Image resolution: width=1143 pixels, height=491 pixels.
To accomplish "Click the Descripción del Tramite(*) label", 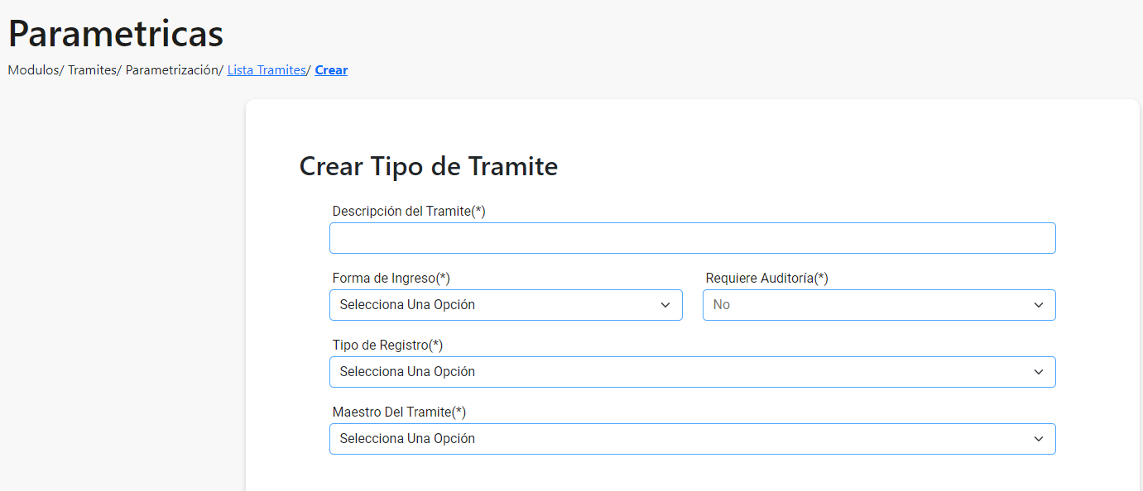I will coord(409,211).
